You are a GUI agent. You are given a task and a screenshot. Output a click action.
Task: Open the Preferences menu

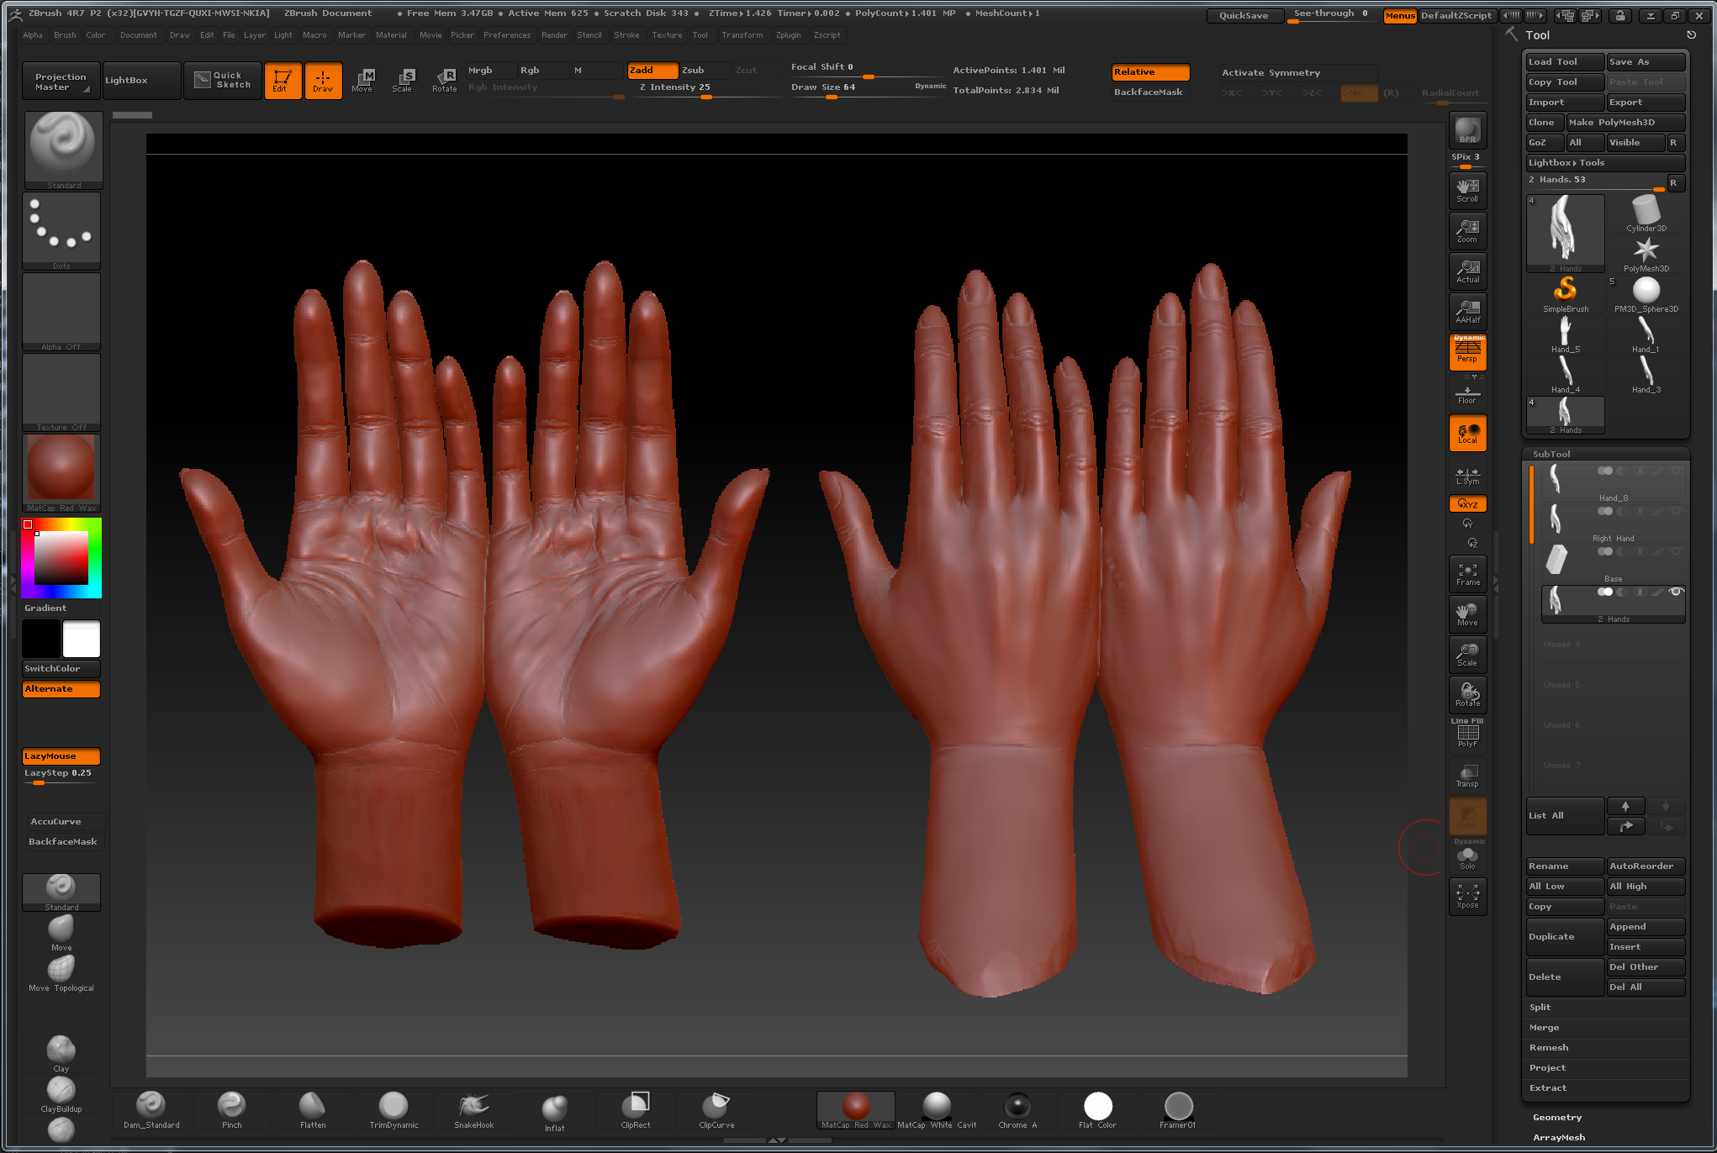point(506,35)
